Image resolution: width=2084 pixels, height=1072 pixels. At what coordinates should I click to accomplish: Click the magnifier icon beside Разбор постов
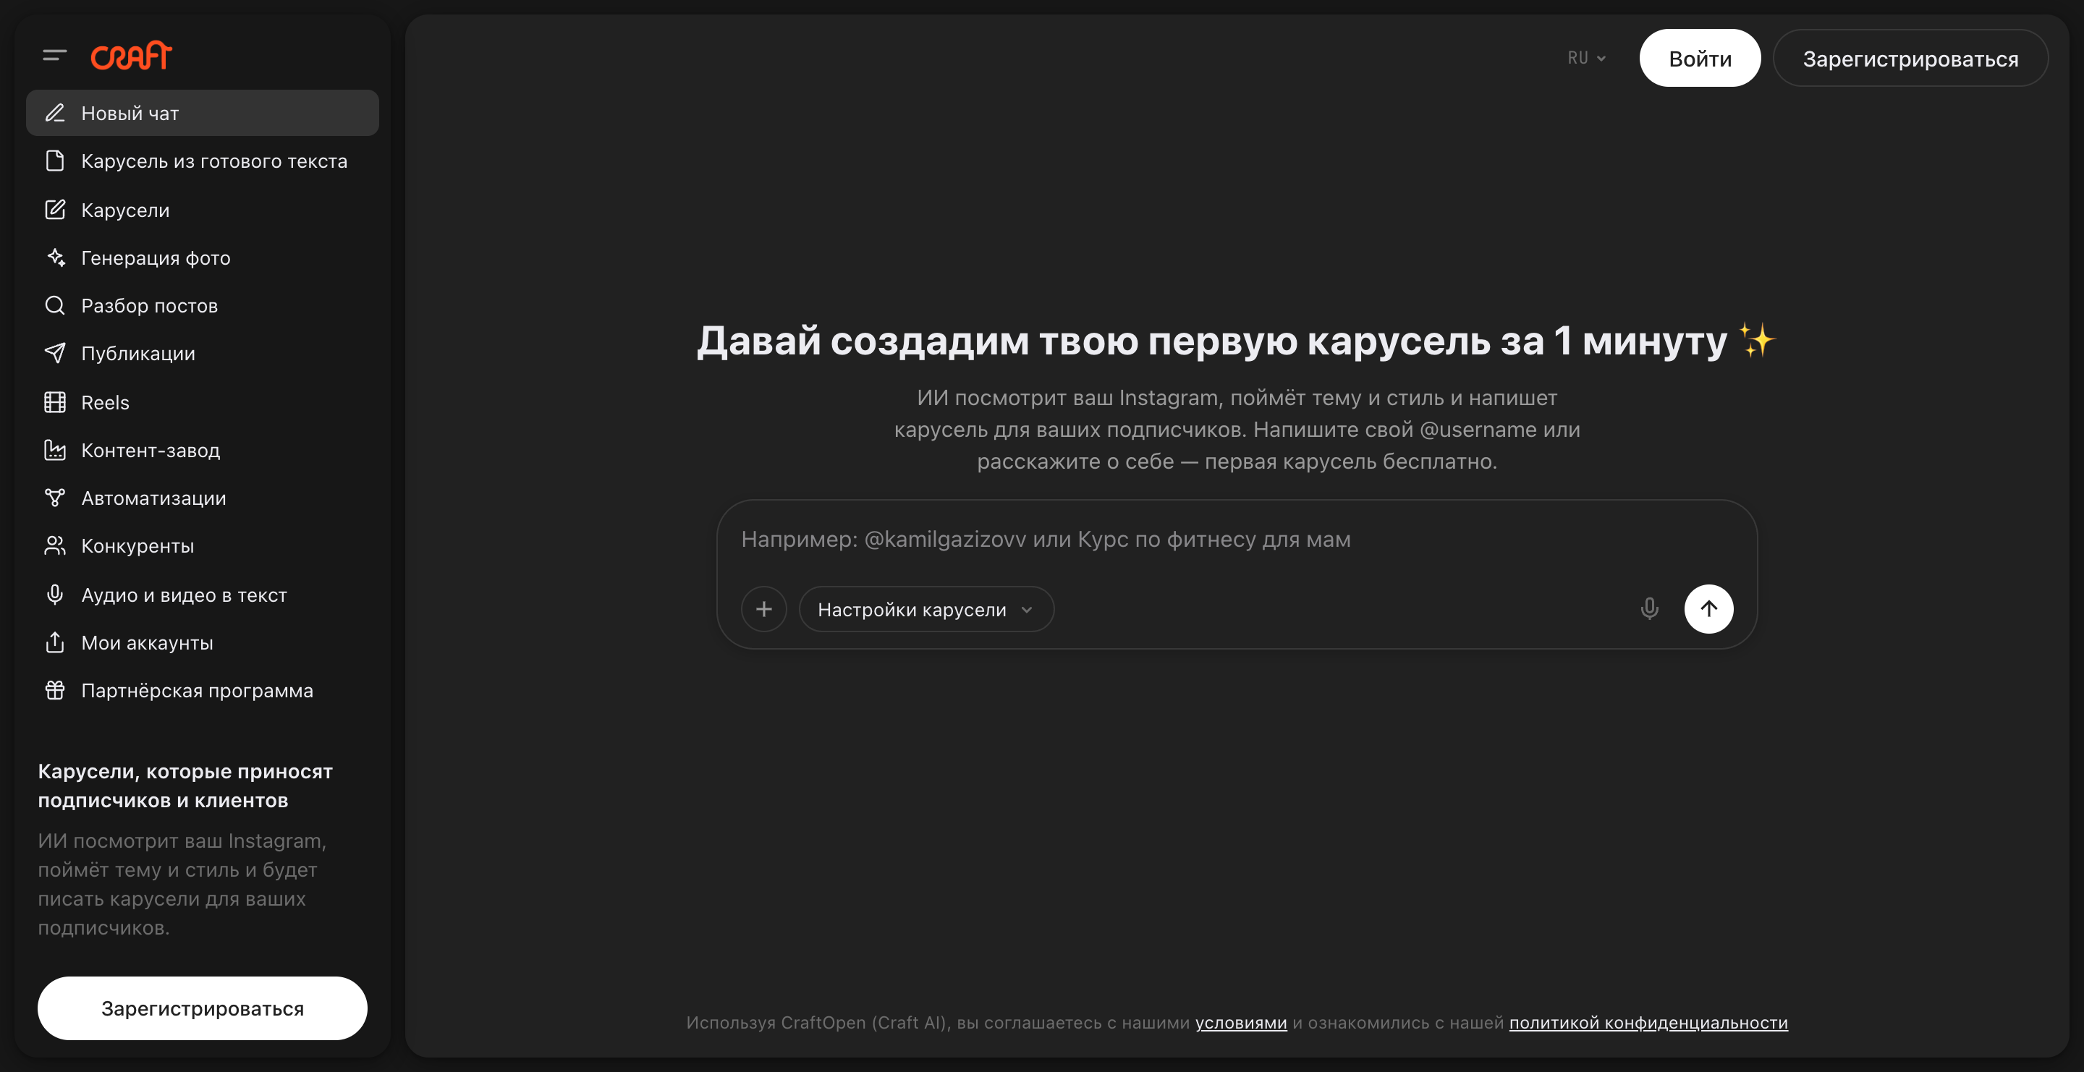click(54, 305)
